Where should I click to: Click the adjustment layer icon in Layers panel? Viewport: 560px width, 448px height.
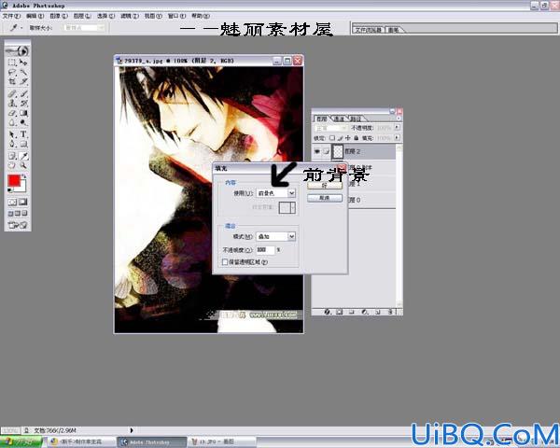364,312
